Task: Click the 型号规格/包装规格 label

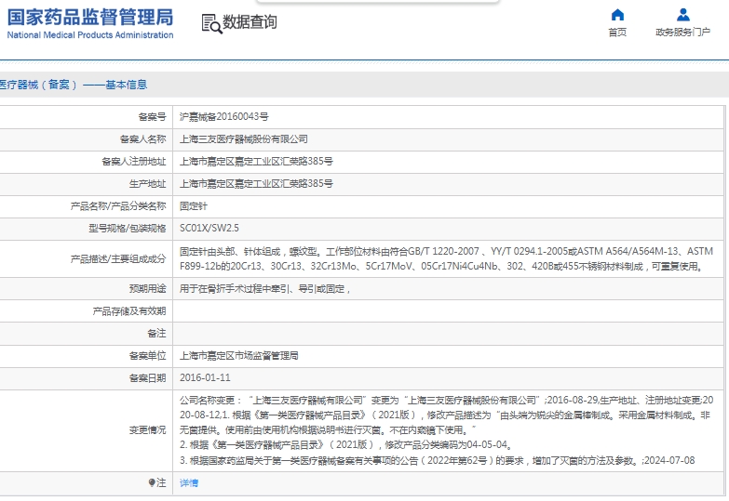Action: click(x=128, y=228)
